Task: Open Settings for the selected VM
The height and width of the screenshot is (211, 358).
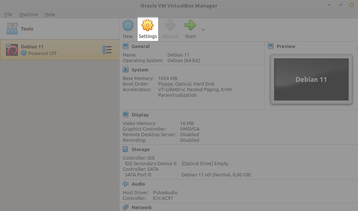Action: tap(148, 29)
